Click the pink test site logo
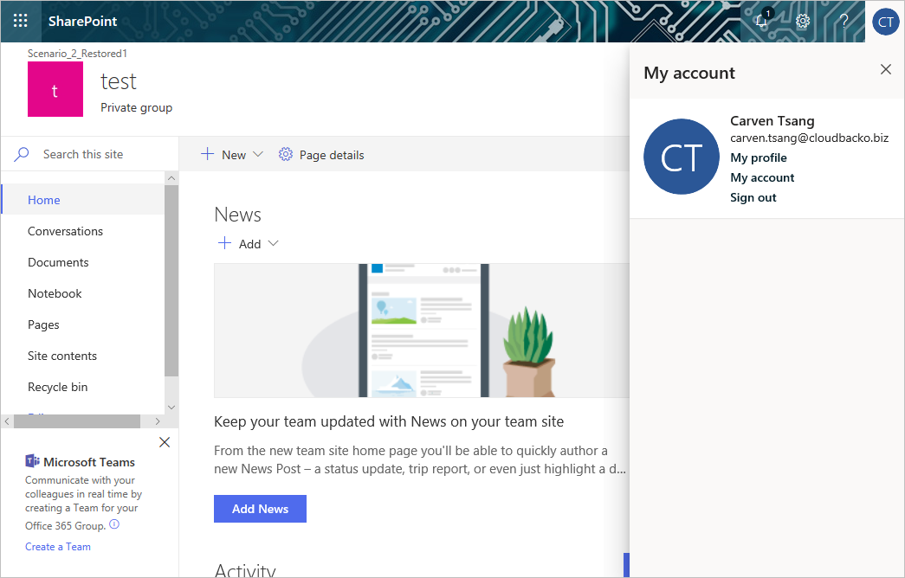Screen dimensions: 905x578 pos(55,89)
